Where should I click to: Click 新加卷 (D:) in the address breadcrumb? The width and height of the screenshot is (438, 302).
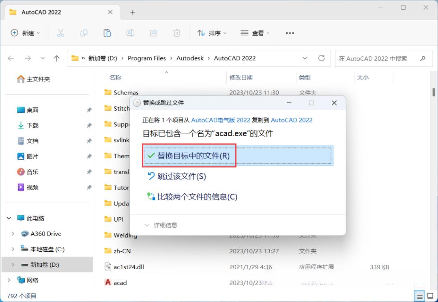pos(103,58)
